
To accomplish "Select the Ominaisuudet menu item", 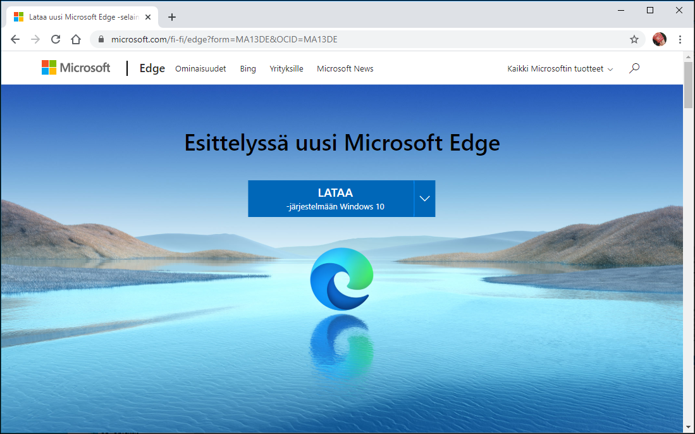I will [200, 69].
